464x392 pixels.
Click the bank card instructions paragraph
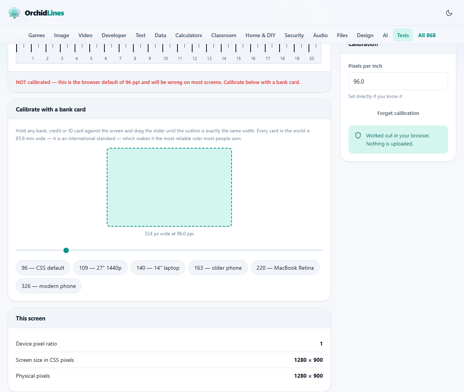(163, 135)
